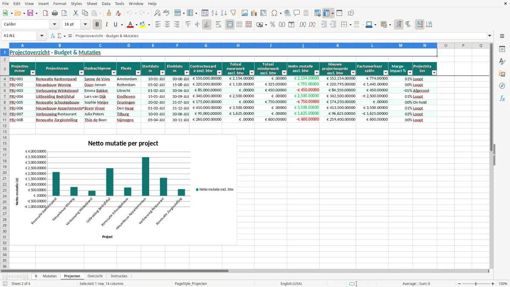
Task: Click the Select Function sigma button
Action: click(59, 36)
